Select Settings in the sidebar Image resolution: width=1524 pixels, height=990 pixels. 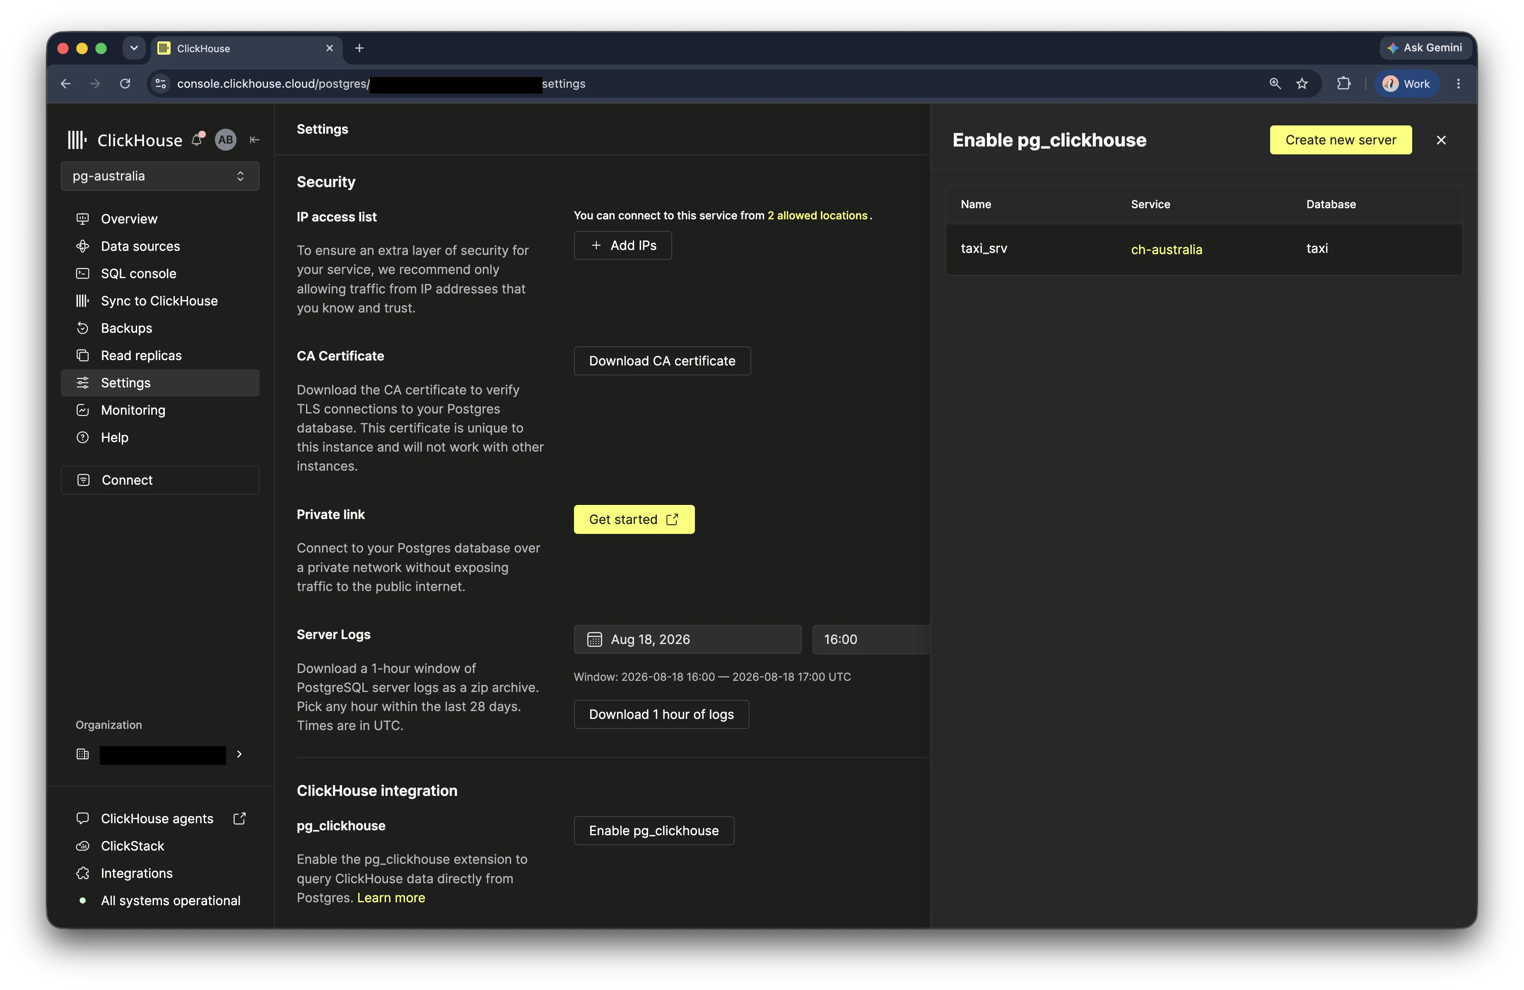160,383
